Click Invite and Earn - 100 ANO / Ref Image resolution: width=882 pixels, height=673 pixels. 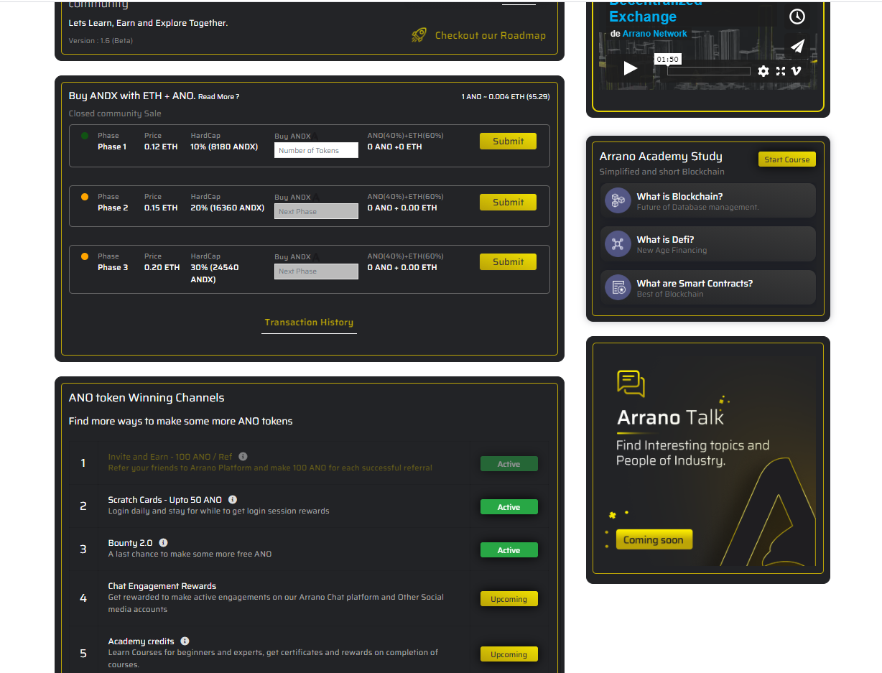pos(170,457)
